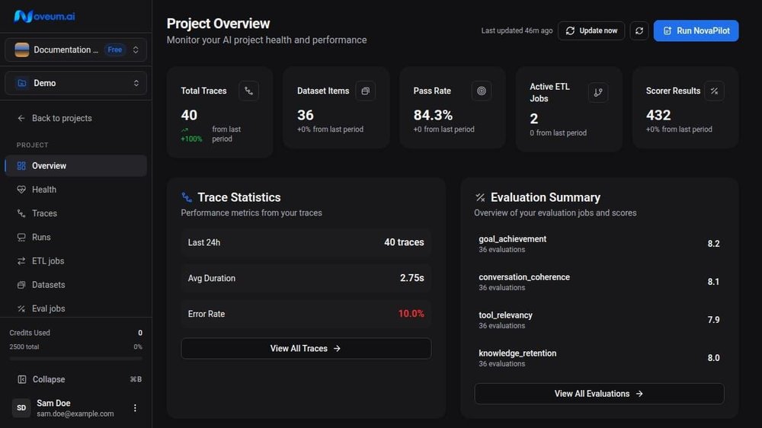Open the Datasets page
The height and width of the screenshot is (428, 762).
(x=75, y=285)
